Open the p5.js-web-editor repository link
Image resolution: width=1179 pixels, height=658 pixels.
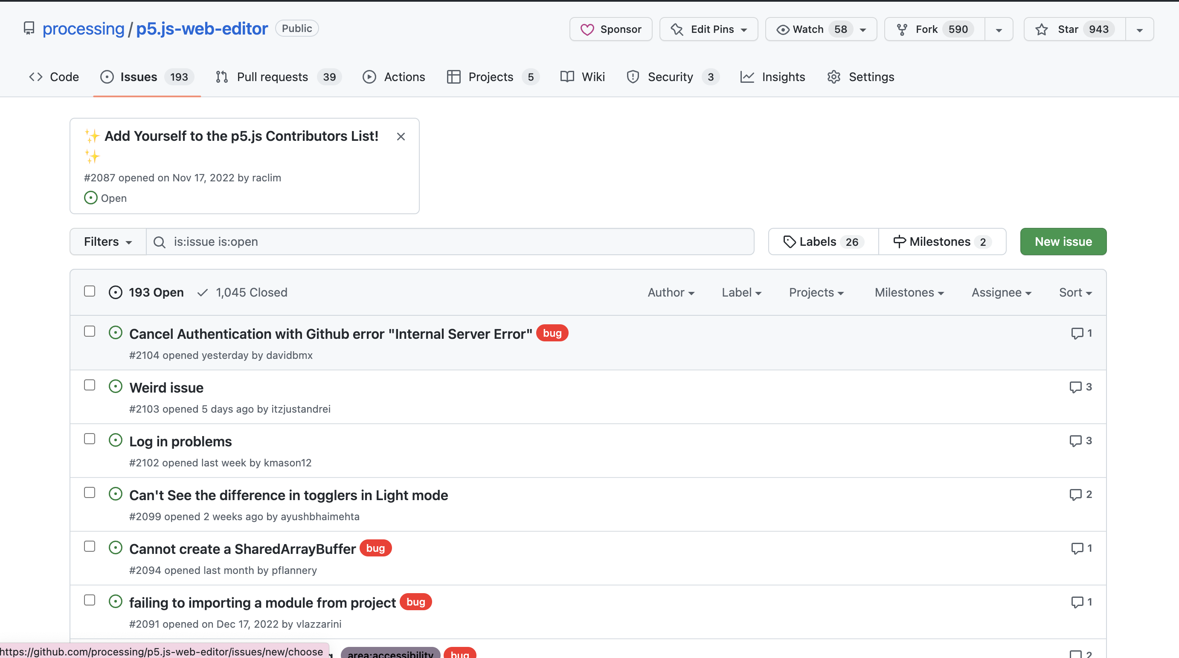(x=202, y=29)
